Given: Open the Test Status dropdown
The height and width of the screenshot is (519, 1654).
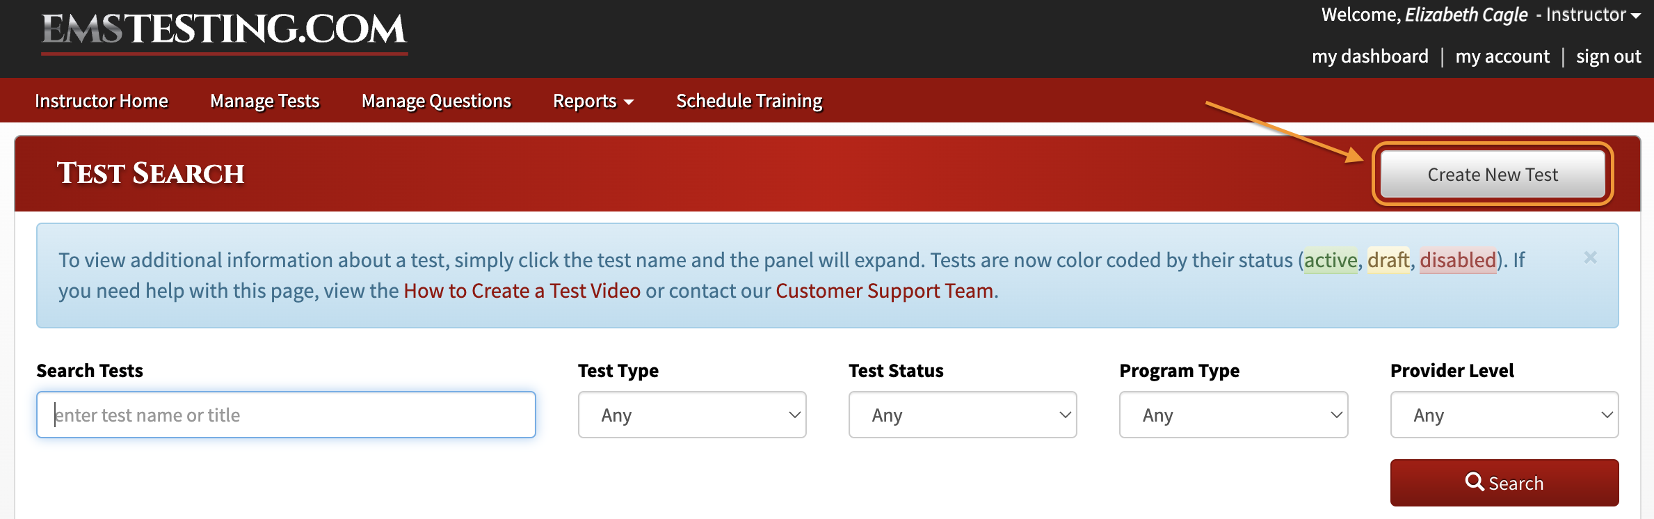Looking at the screenshot, I should click(x=962, y=415).
